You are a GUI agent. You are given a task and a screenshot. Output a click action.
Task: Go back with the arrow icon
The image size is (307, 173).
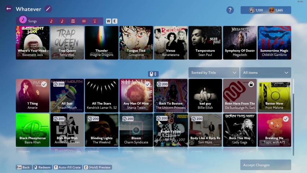click(x=9, y=9)
